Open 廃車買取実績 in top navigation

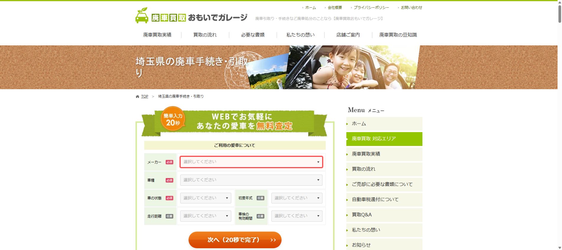tap(157, 35)
